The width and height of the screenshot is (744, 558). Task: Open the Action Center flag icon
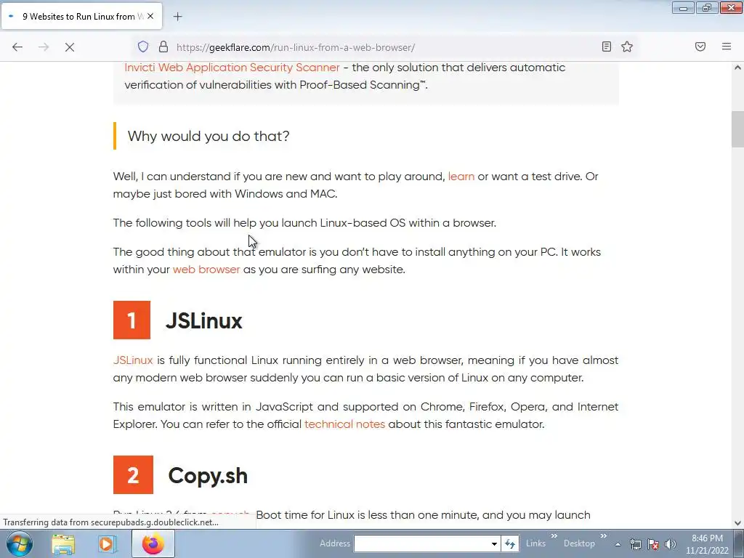[x=653, y=544]
